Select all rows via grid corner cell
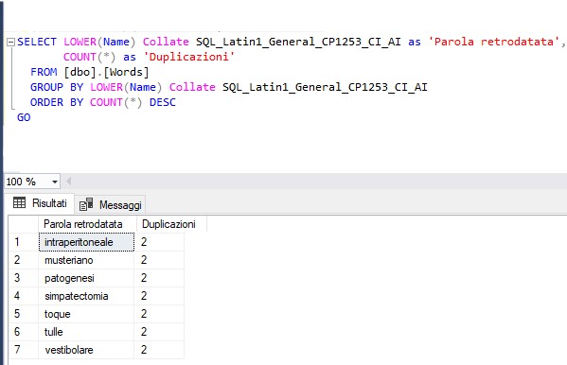The height and width of the screenshot is (365, 567). coord(24,224)
